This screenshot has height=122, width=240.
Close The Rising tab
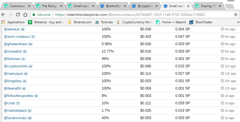click(x=61, y=6)
